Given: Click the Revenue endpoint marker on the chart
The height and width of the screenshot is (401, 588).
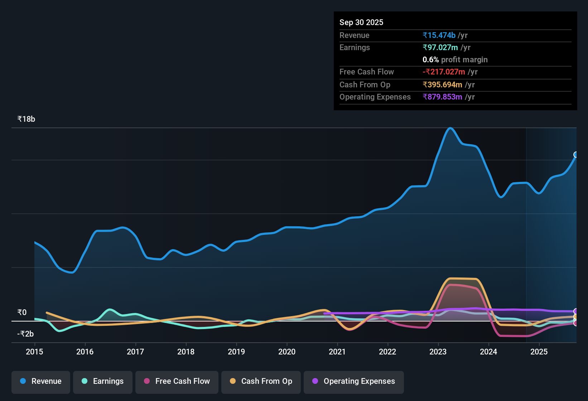Looking at the screenshot, I should 576,155.
